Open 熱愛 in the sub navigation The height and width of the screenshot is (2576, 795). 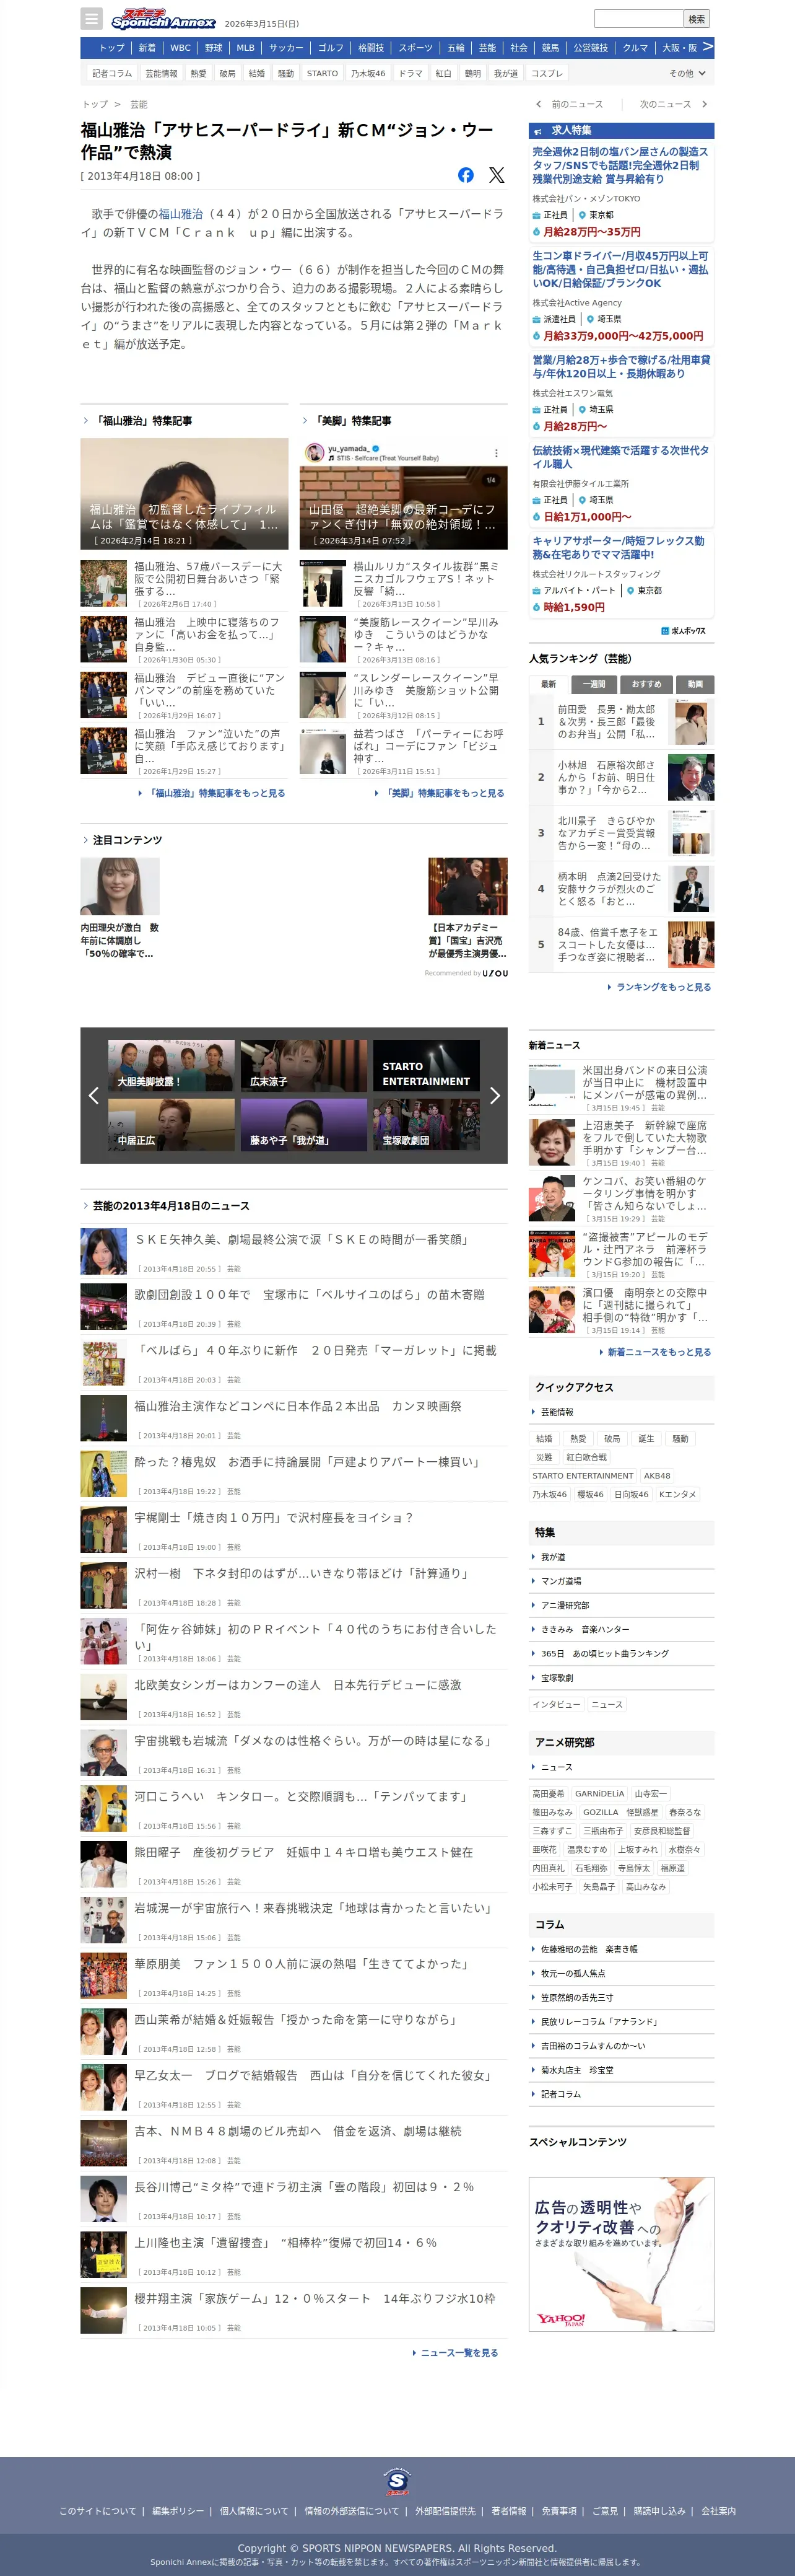point(199,73)
